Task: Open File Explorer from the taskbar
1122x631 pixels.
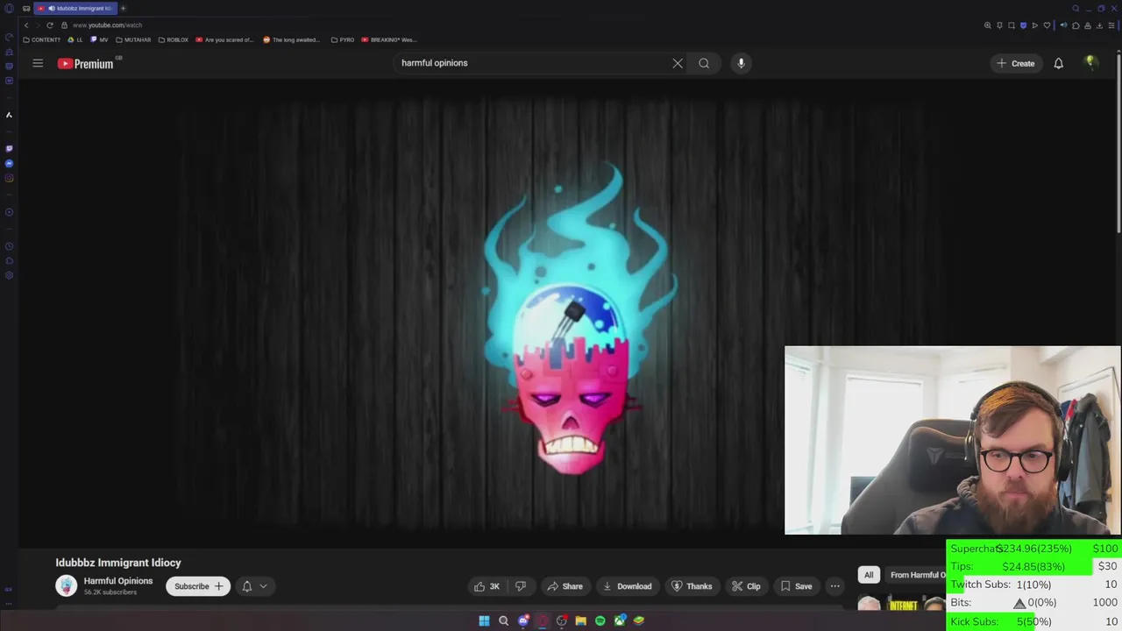Action: 580,620
